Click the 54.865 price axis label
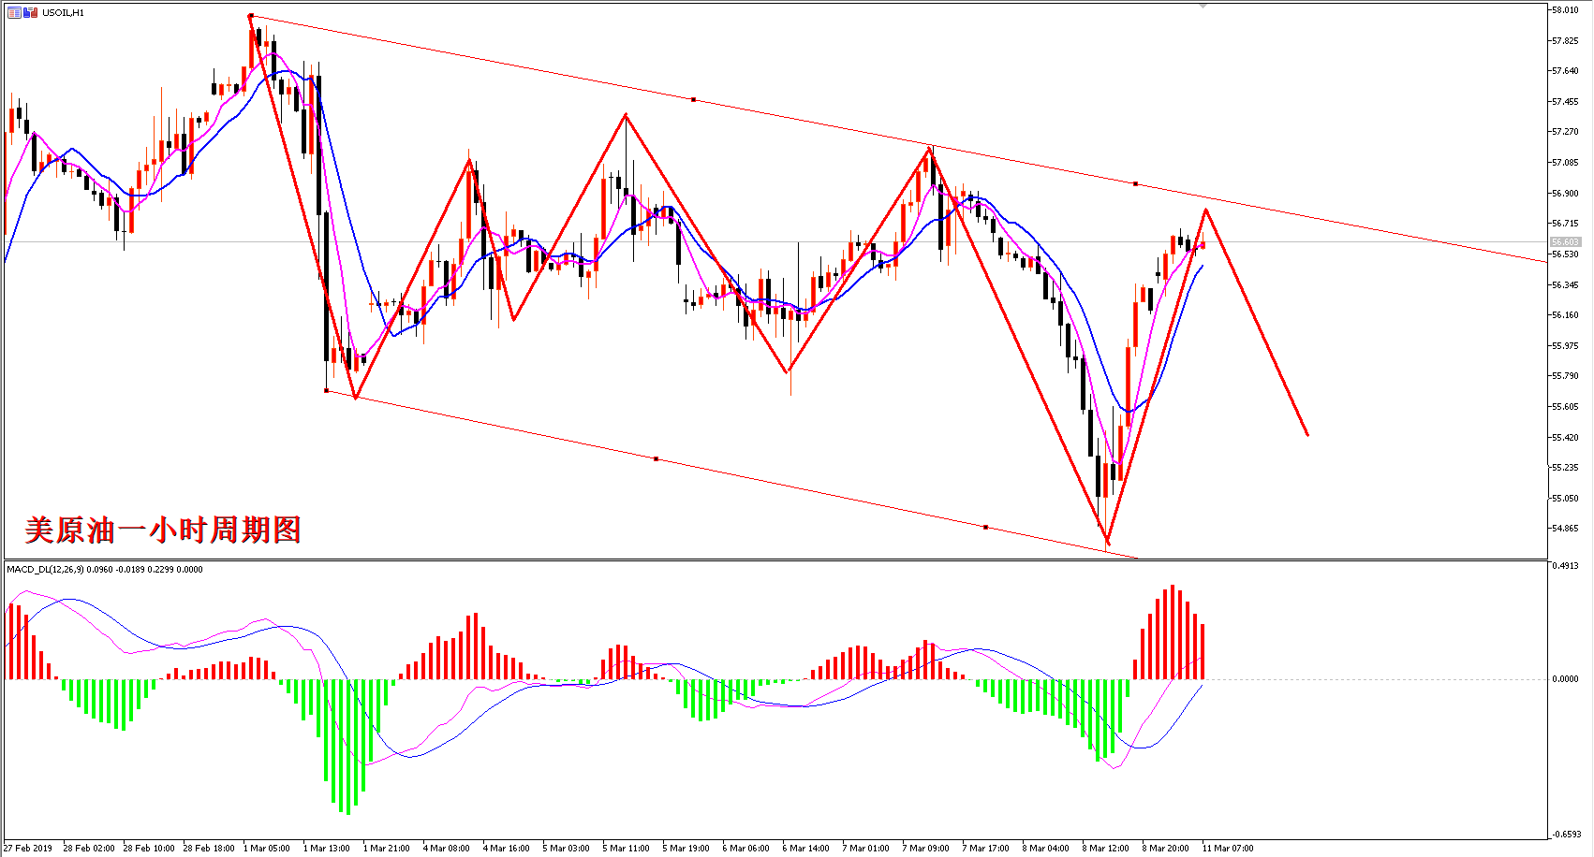This screenshot has width=1594, height=857. click(1565, 528)
